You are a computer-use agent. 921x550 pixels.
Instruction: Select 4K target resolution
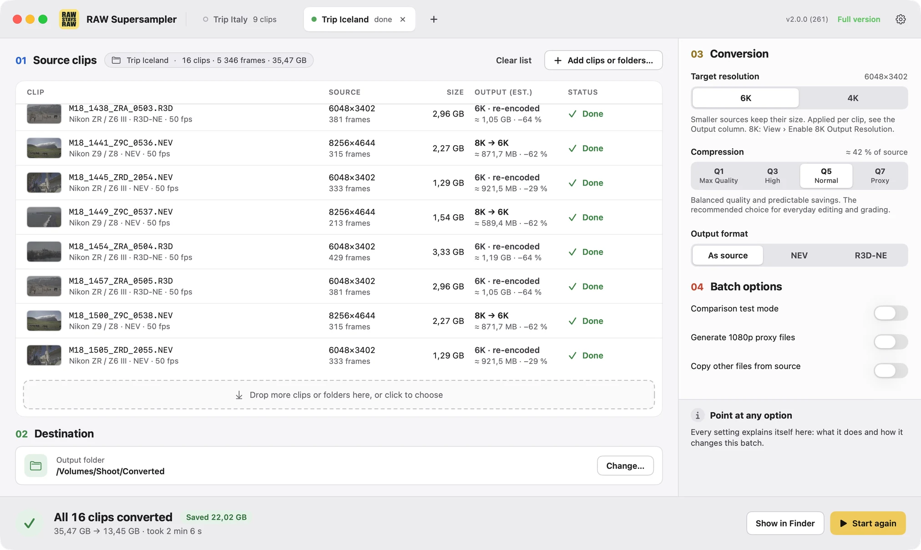[853, 98]
